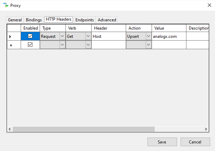Click the Header column header

[109, 28]
